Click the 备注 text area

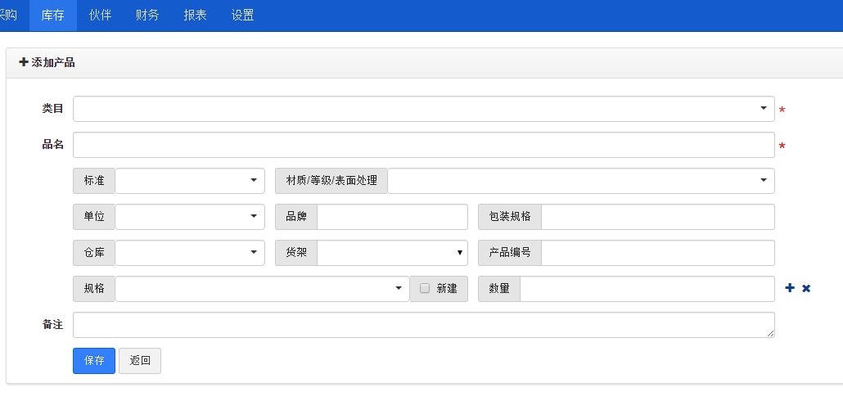pyautogui.click(x=424, y=325)
